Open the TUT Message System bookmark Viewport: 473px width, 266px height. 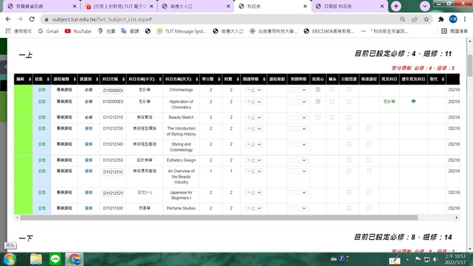[182, 31]
